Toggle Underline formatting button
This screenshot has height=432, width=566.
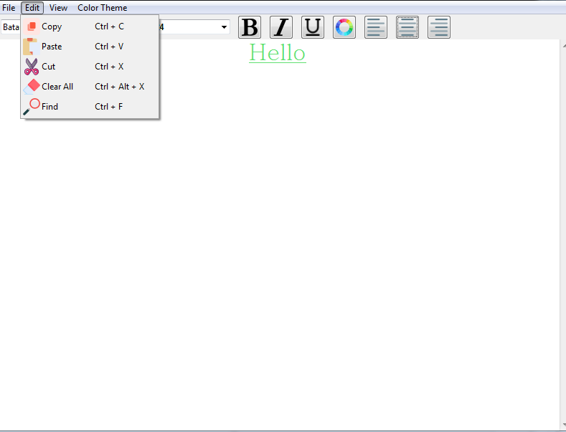[313, 27]
